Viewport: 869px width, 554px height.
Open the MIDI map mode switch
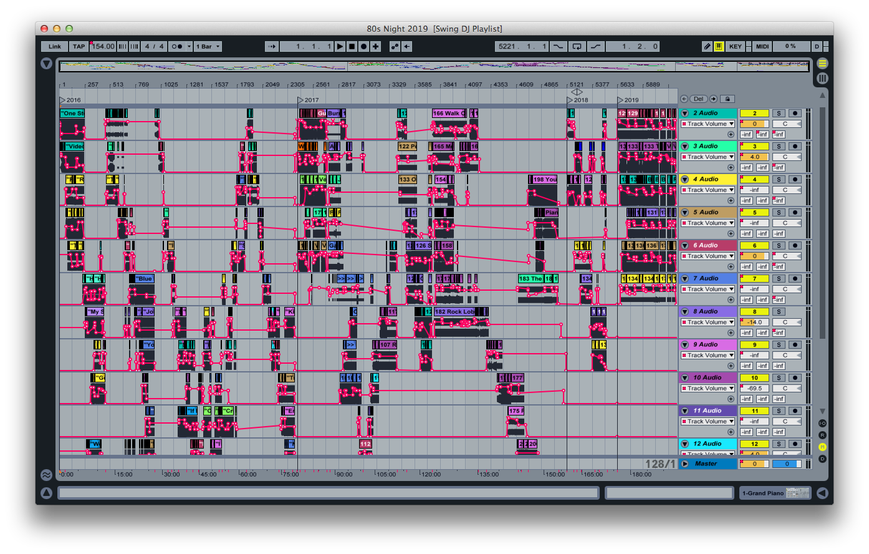[x=762, y=46]
